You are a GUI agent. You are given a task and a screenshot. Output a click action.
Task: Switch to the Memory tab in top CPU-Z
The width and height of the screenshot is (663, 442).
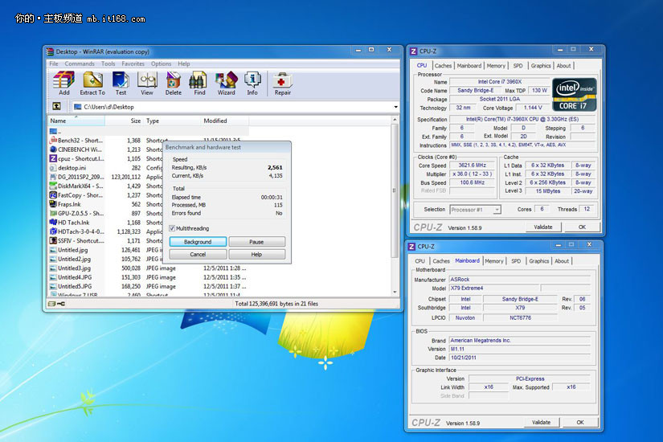click(x=496, y=66)
